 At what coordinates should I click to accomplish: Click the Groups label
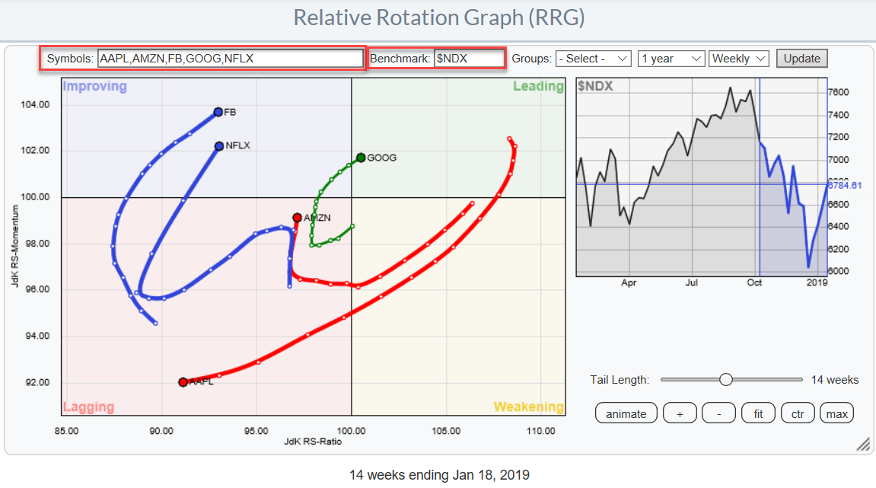(x=531, y=59)
